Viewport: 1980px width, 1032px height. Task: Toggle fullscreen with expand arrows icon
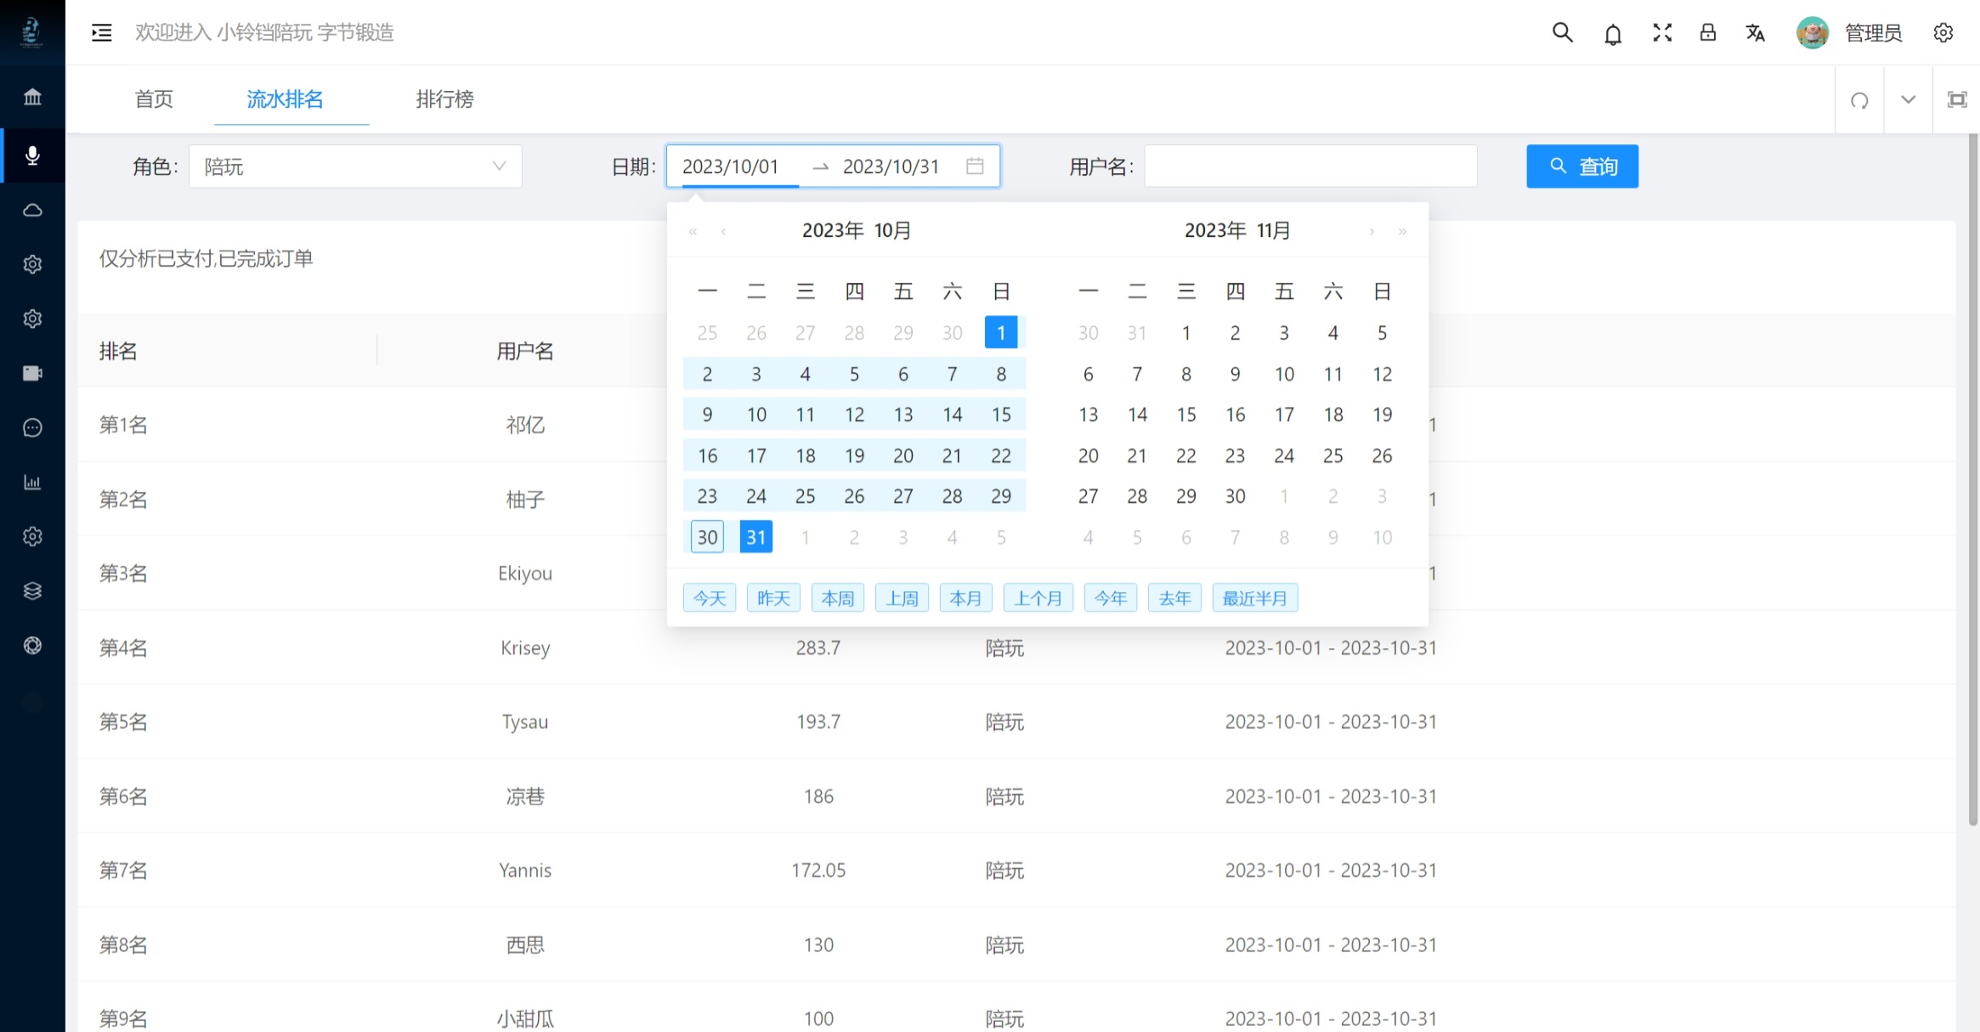[1662, 32]
